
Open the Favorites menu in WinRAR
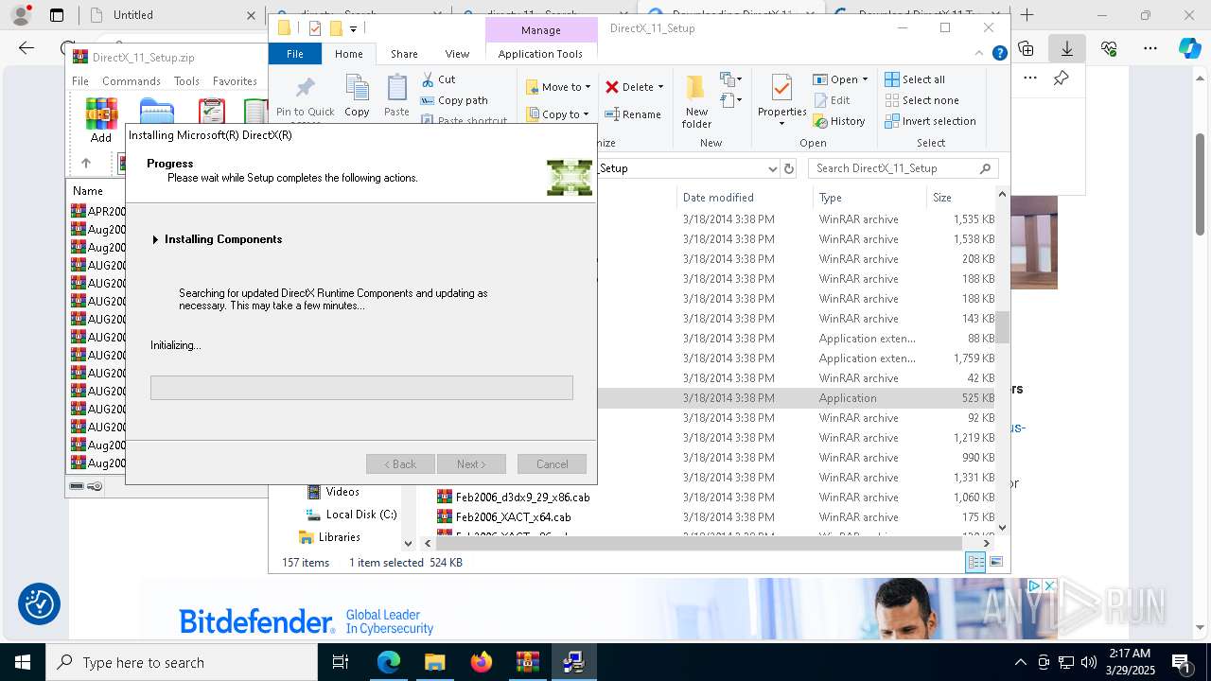[x=235, y=81]
